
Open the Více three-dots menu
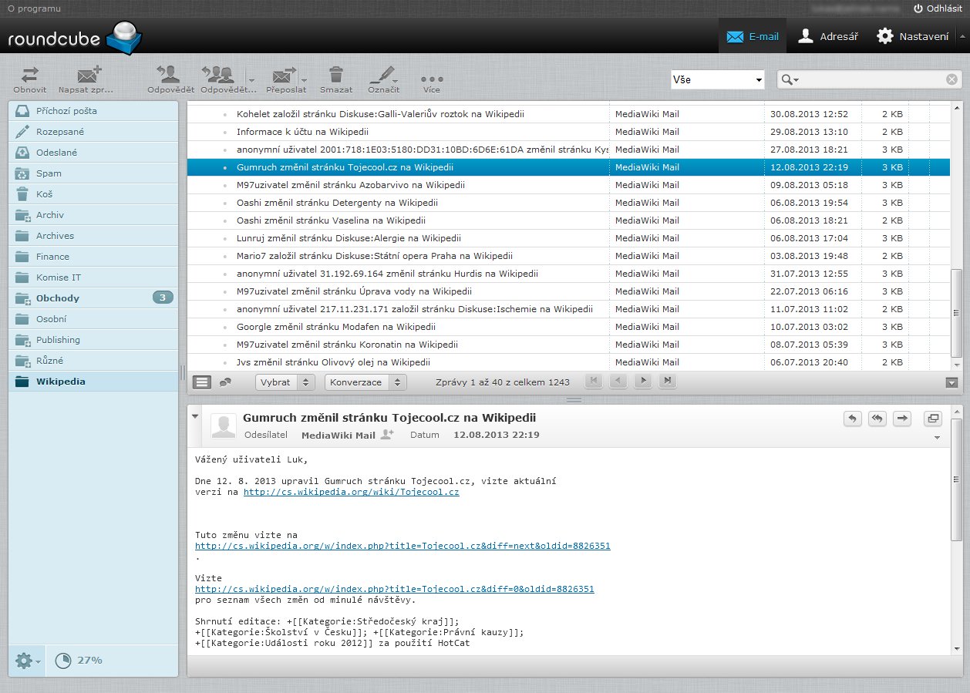[431, 79]
